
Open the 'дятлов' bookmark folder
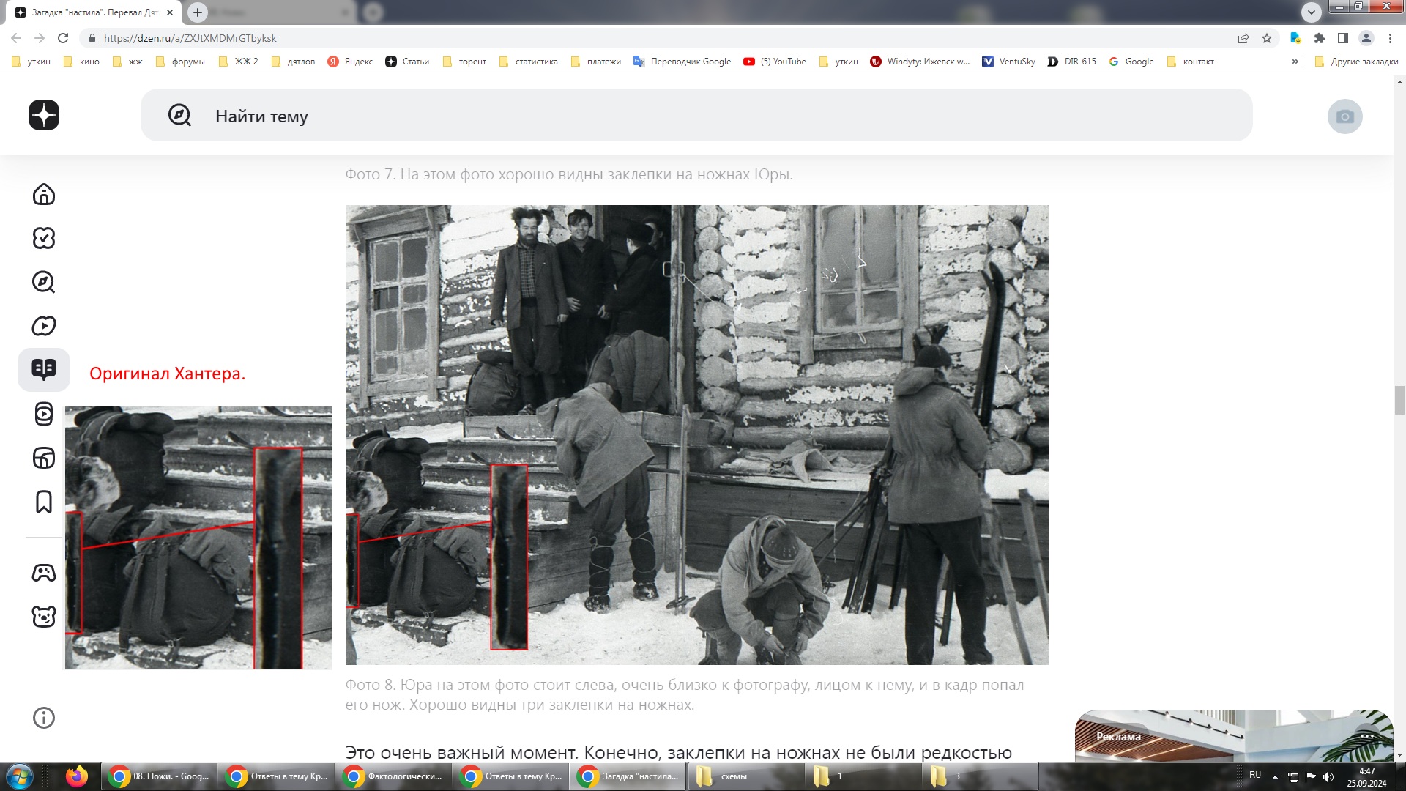coord(293,62)
